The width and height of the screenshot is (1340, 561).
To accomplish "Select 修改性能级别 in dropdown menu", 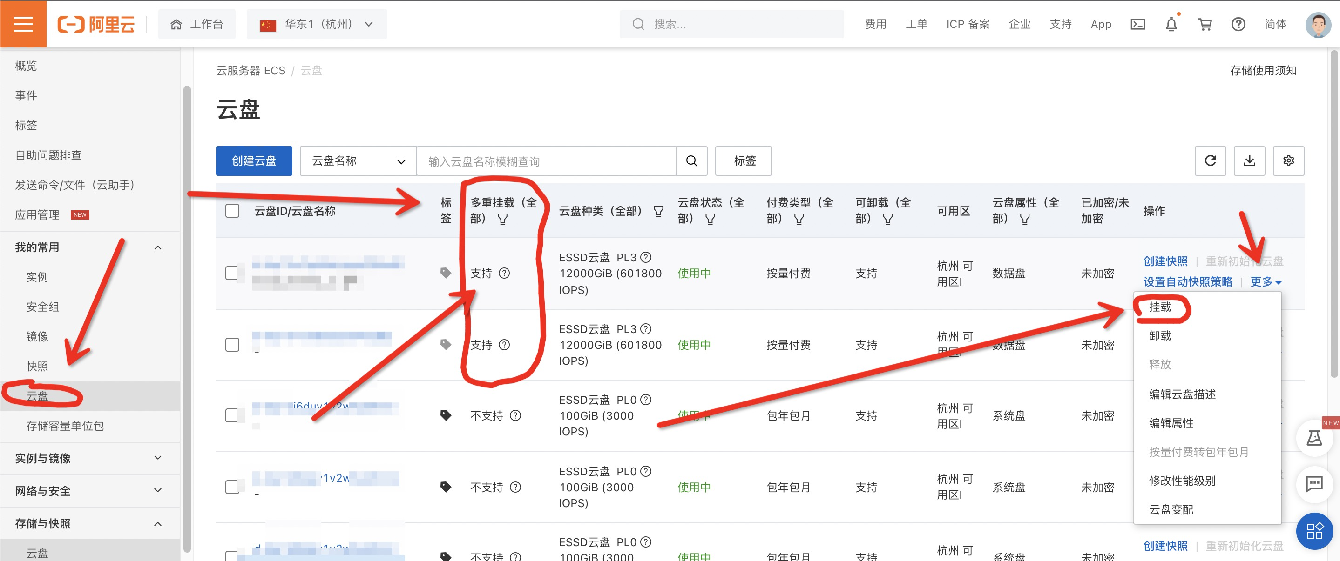I will tap(1182, 481).
